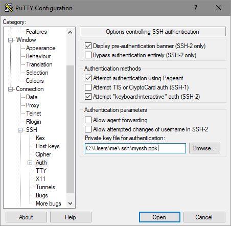Screen dimensions: 231x226
Task: Open the Data settings
Action: (x=32, y=97)
